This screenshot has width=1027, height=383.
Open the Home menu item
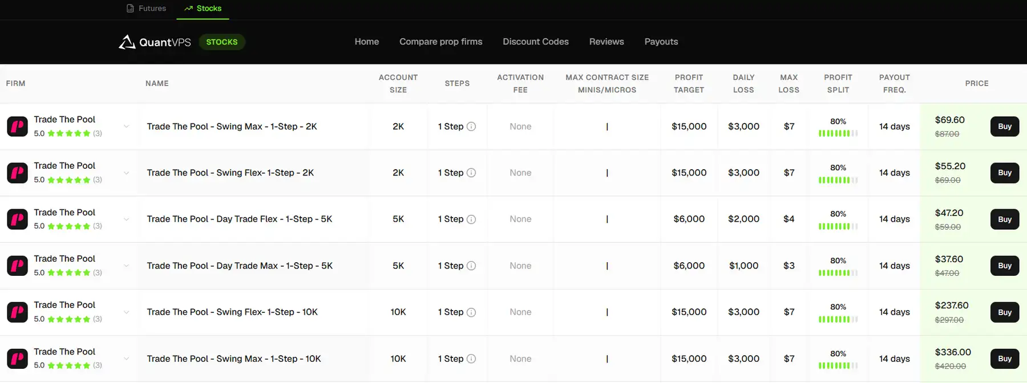tap(367, 42)
